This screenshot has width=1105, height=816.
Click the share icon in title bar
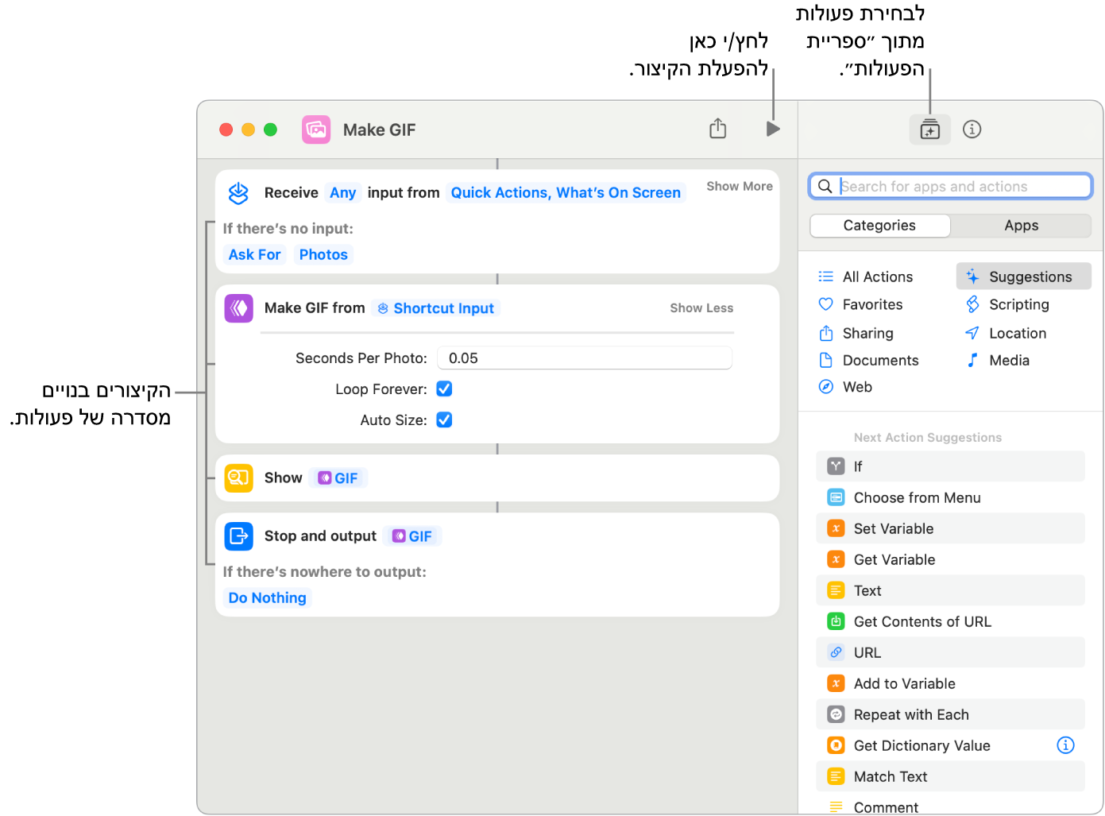coord(718,128)
